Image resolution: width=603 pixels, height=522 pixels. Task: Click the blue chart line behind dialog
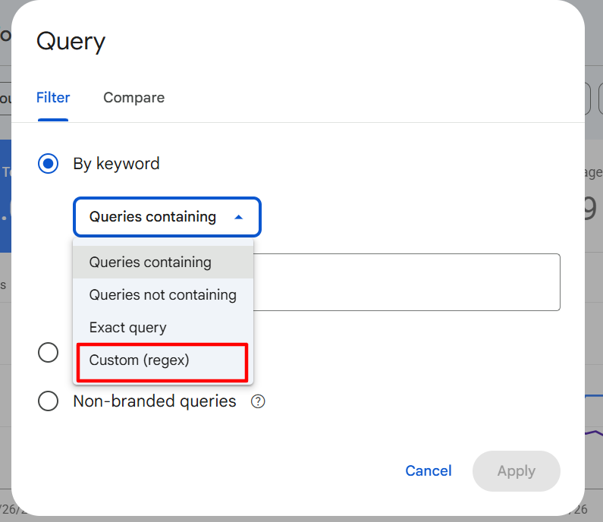point(594,395)
